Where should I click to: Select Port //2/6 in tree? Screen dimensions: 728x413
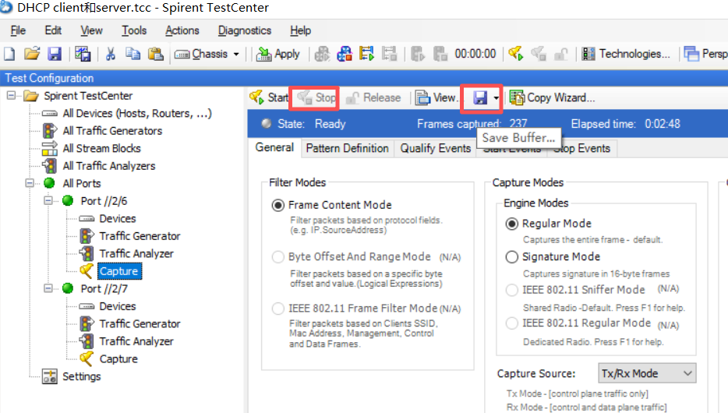click(104, 201)
